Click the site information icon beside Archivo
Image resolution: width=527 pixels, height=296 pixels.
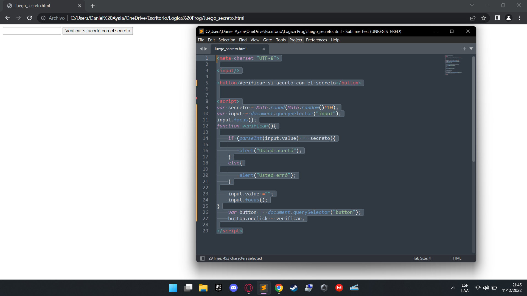[x=43, y=18]
